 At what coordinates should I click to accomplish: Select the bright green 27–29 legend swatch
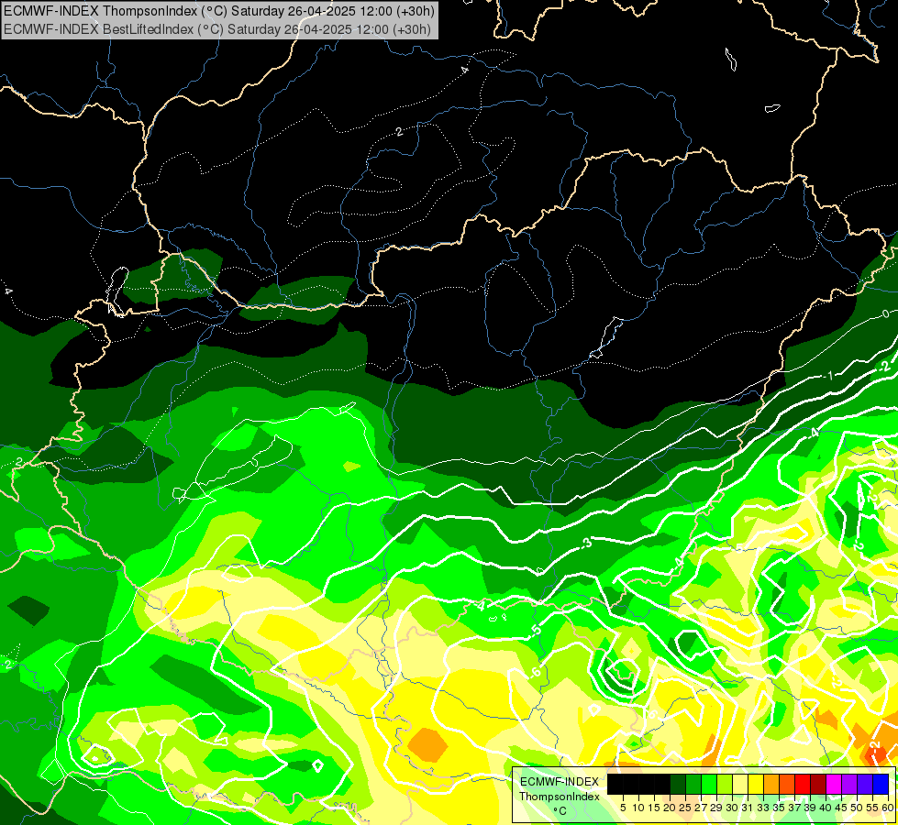709,784
